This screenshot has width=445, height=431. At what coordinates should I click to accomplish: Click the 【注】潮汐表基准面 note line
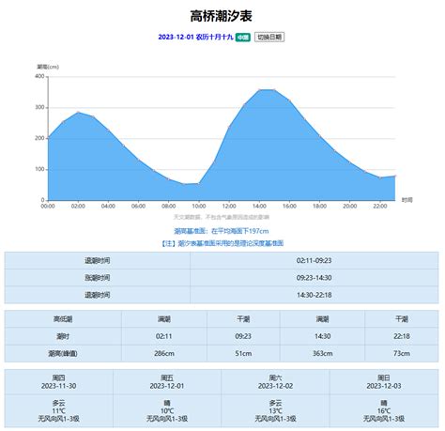click(222, 243)
